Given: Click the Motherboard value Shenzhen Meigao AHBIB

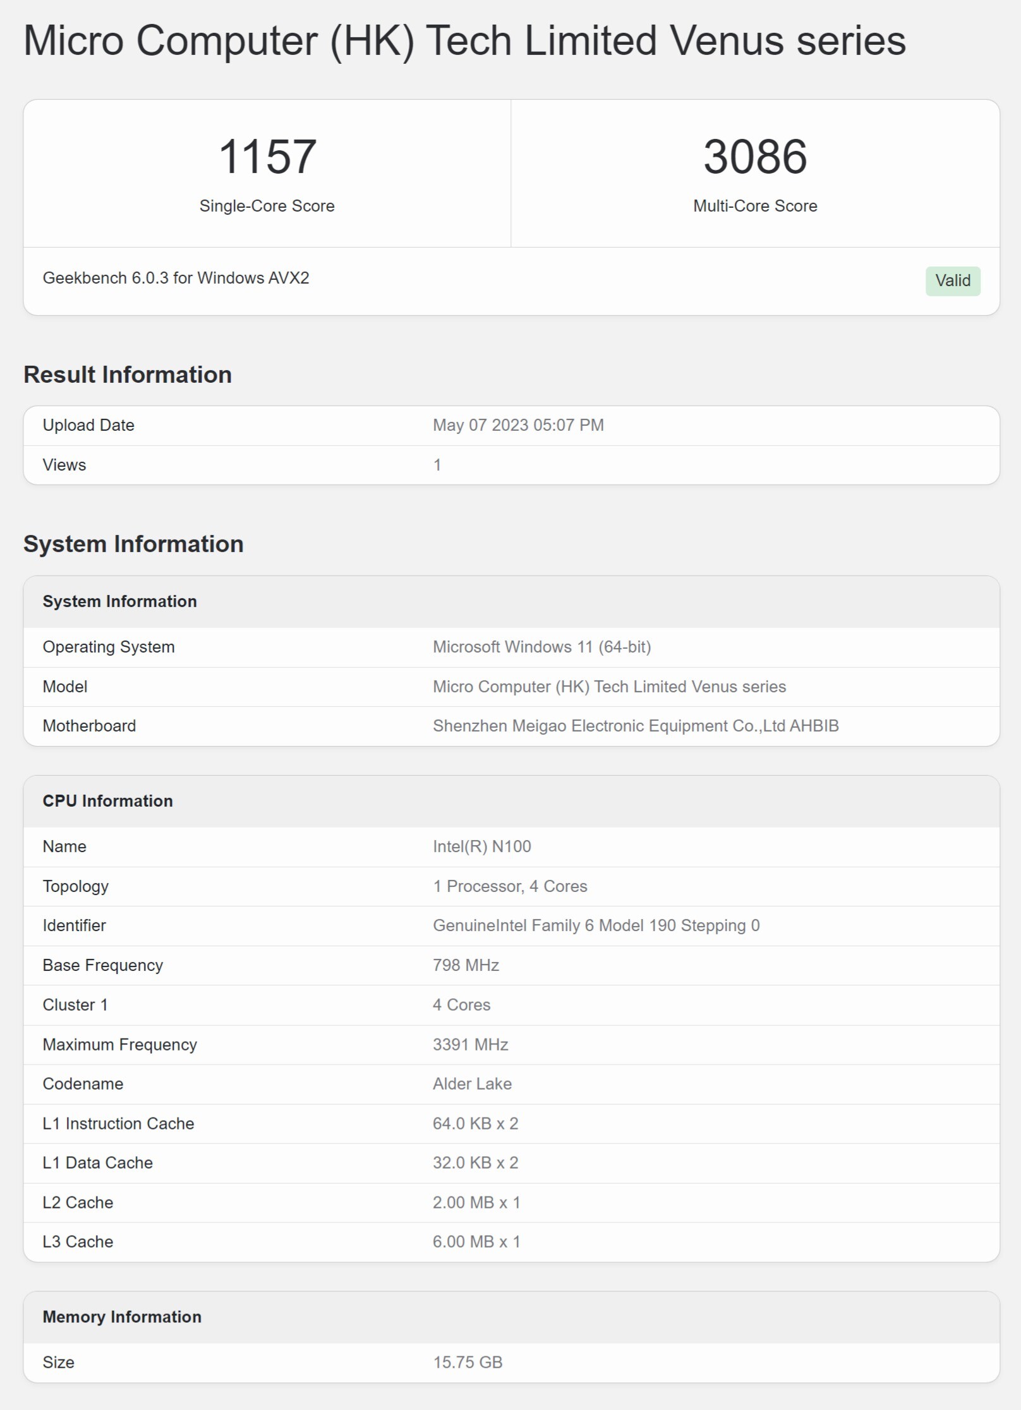Looking at the screenshot, I should 636,726.
